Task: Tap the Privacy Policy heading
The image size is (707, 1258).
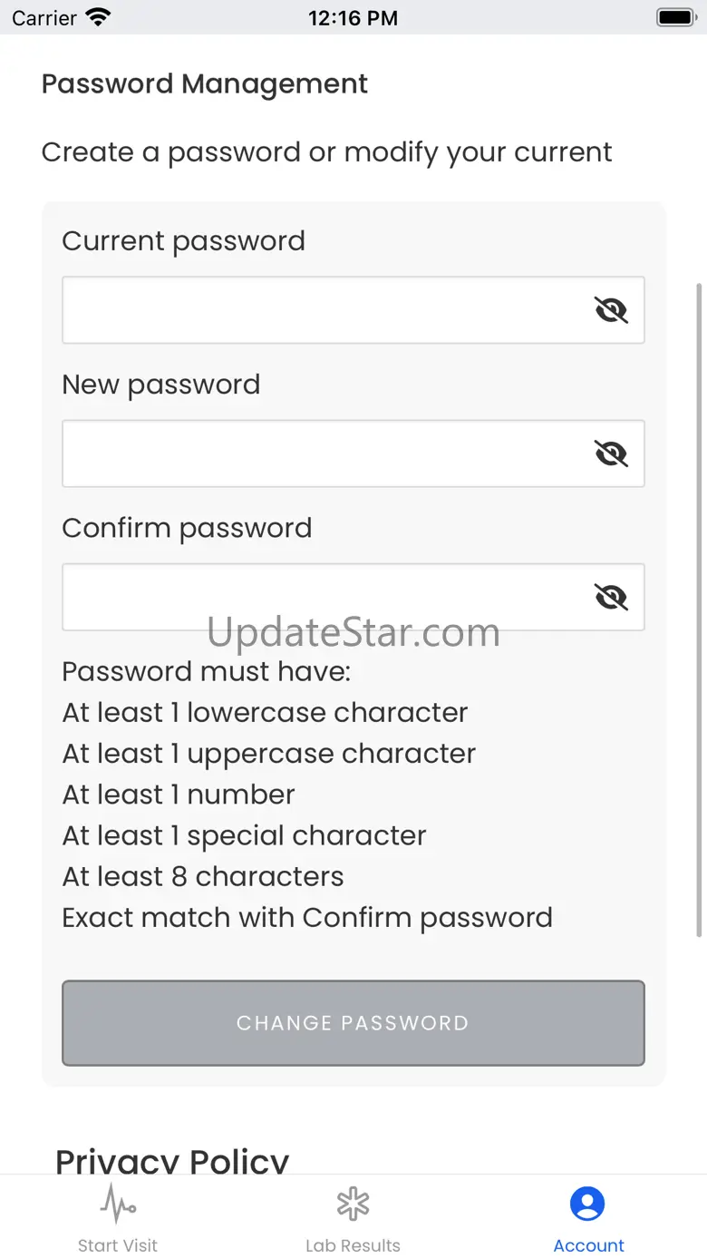Action: pos(172,1160)
